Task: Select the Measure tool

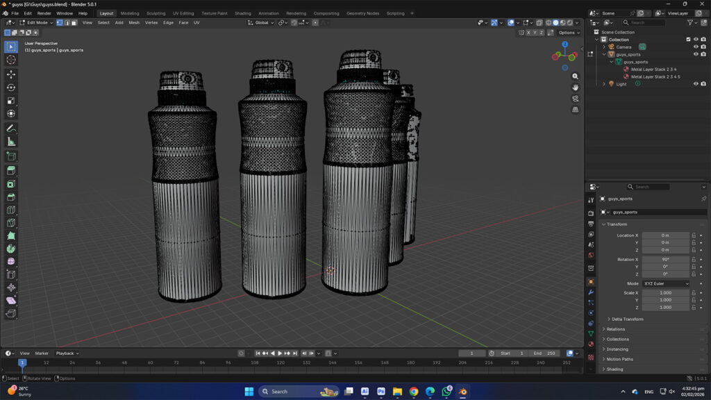Action: pos(11,142)
